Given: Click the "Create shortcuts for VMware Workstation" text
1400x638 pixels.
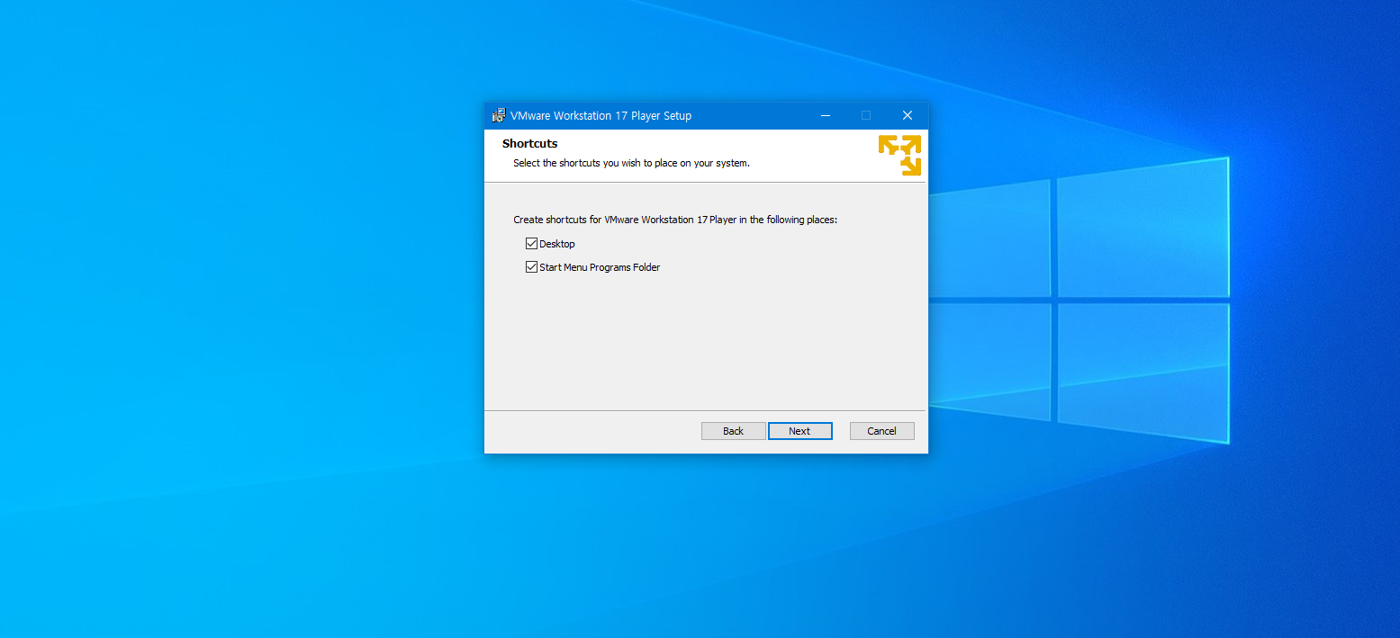Looking at the screenshot, I should pyautogui.click(x=675, y=220).
